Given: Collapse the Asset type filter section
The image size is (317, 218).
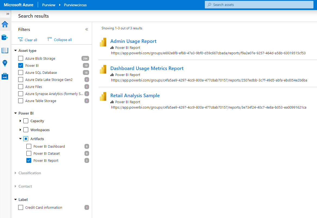Looking at the screenshot, I should click(15, 50).
